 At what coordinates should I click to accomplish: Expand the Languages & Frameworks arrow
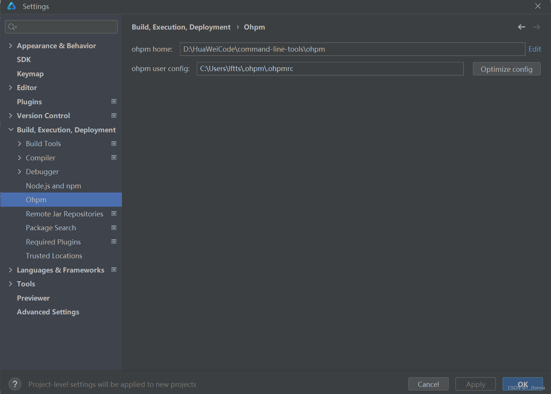[x=10, y=270]
